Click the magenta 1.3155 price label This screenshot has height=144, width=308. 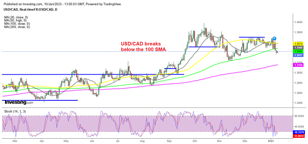298,65
